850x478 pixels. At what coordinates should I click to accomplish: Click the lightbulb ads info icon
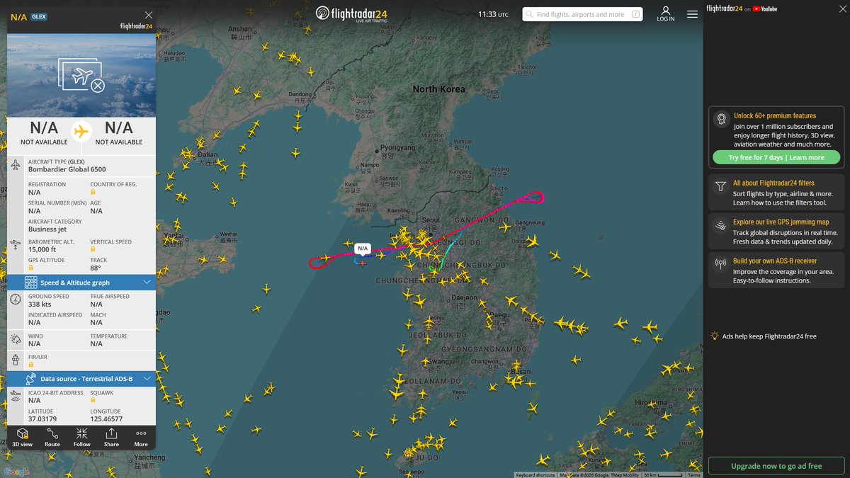(715, 336)
